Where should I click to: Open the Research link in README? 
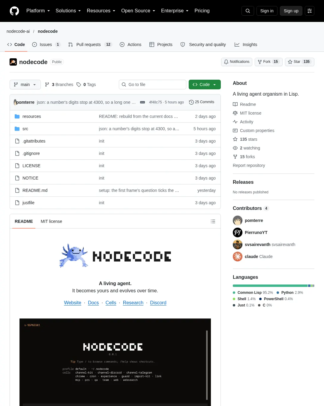pyautogui.click(x=133, y=303)
